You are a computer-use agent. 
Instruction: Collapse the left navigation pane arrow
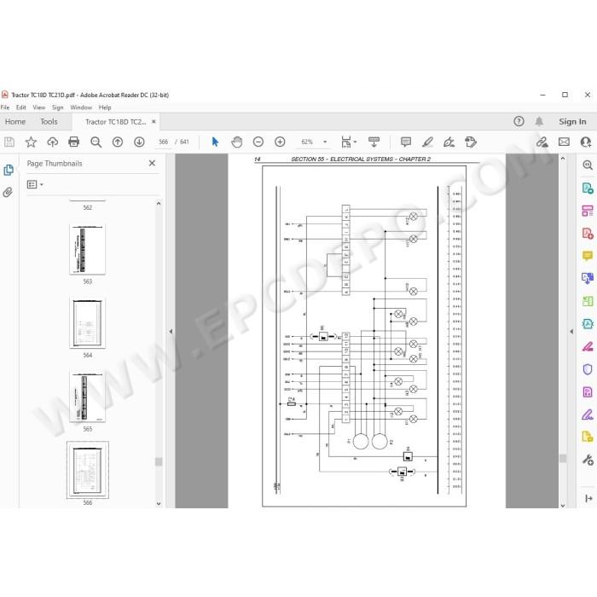pos(171,332)
